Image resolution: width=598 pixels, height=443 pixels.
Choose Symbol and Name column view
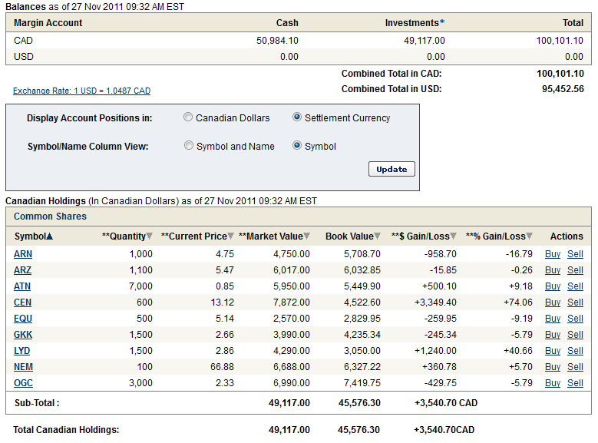click(189, 146)
